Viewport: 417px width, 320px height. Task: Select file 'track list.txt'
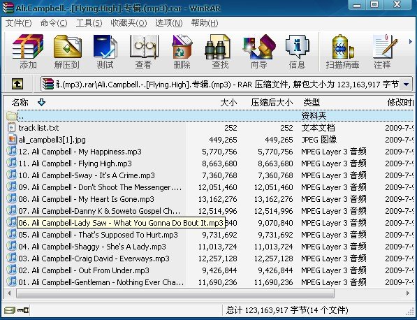[x=38, y=128]
